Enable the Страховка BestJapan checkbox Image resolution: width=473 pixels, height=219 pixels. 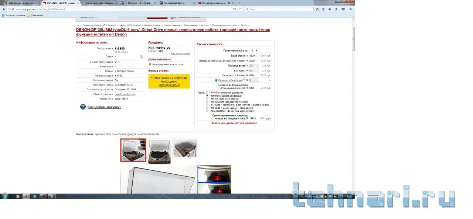(244, 80)
